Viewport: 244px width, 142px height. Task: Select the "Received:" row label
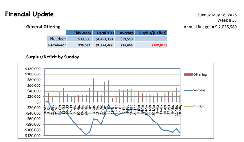(57, 46)
